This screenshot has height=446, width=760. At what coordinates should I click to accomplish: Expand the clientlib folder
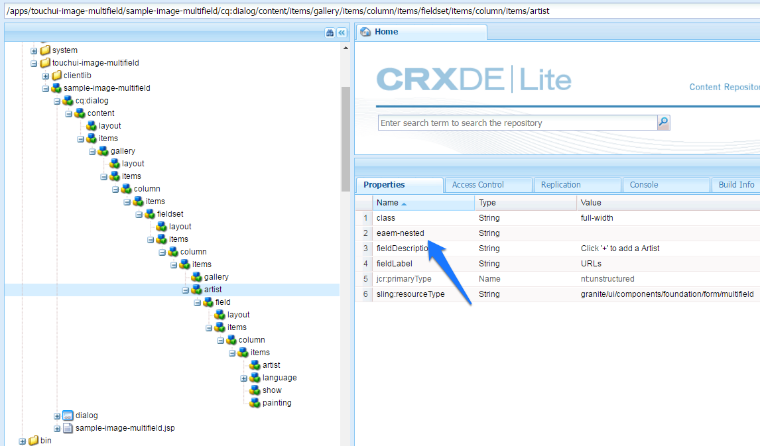coord(46,76)
